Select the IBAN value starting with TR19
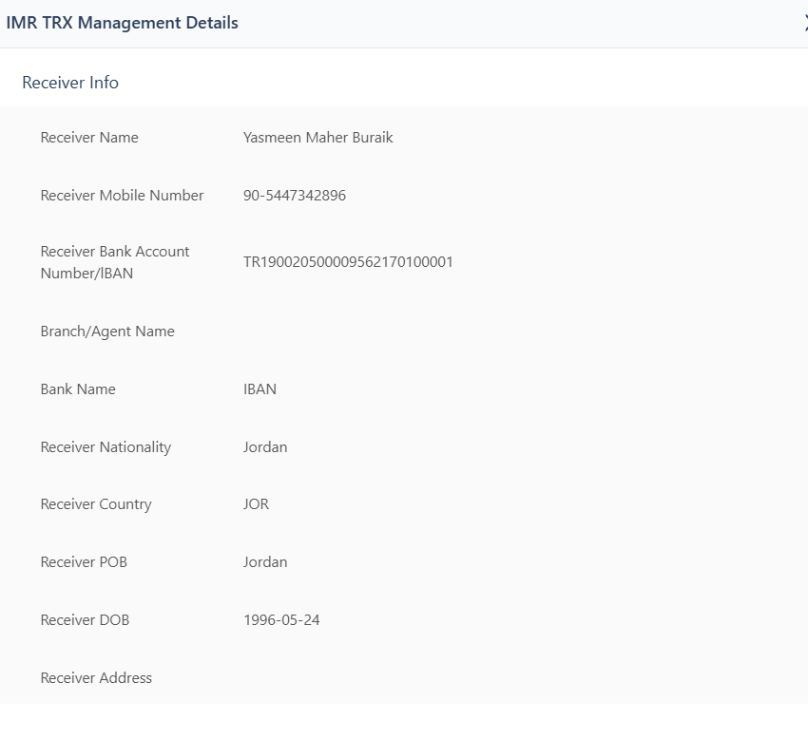The width and height of the screenshot is (808, 739). (x=348, y=262)
